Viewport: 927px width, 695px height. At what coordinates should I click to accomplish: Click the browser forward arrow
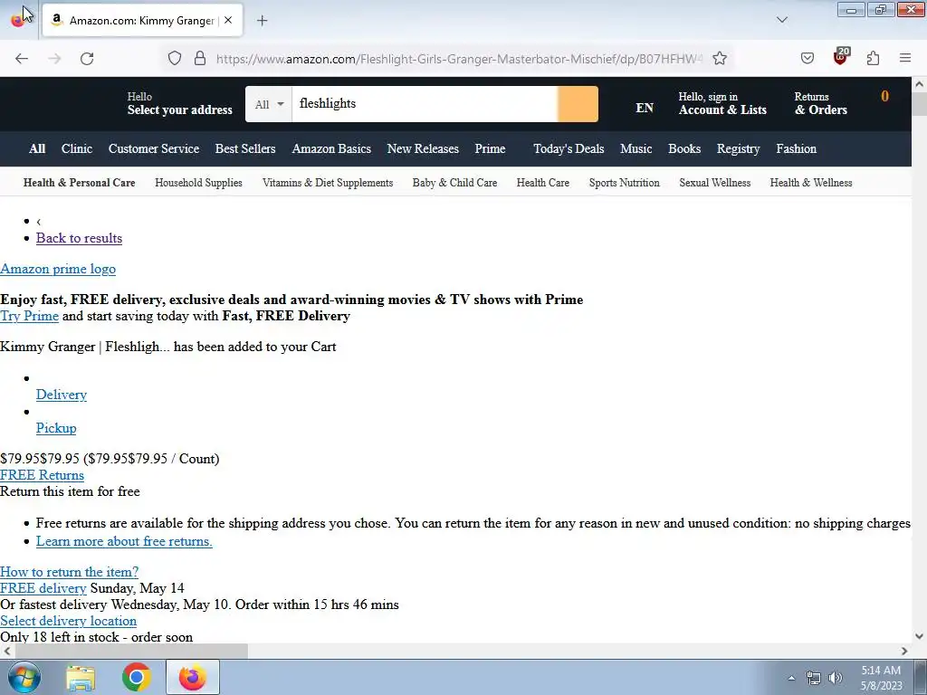54,59
